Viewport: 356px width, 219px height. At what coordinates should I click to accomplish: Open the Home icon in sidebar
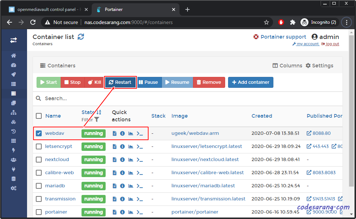pos(14,55)
